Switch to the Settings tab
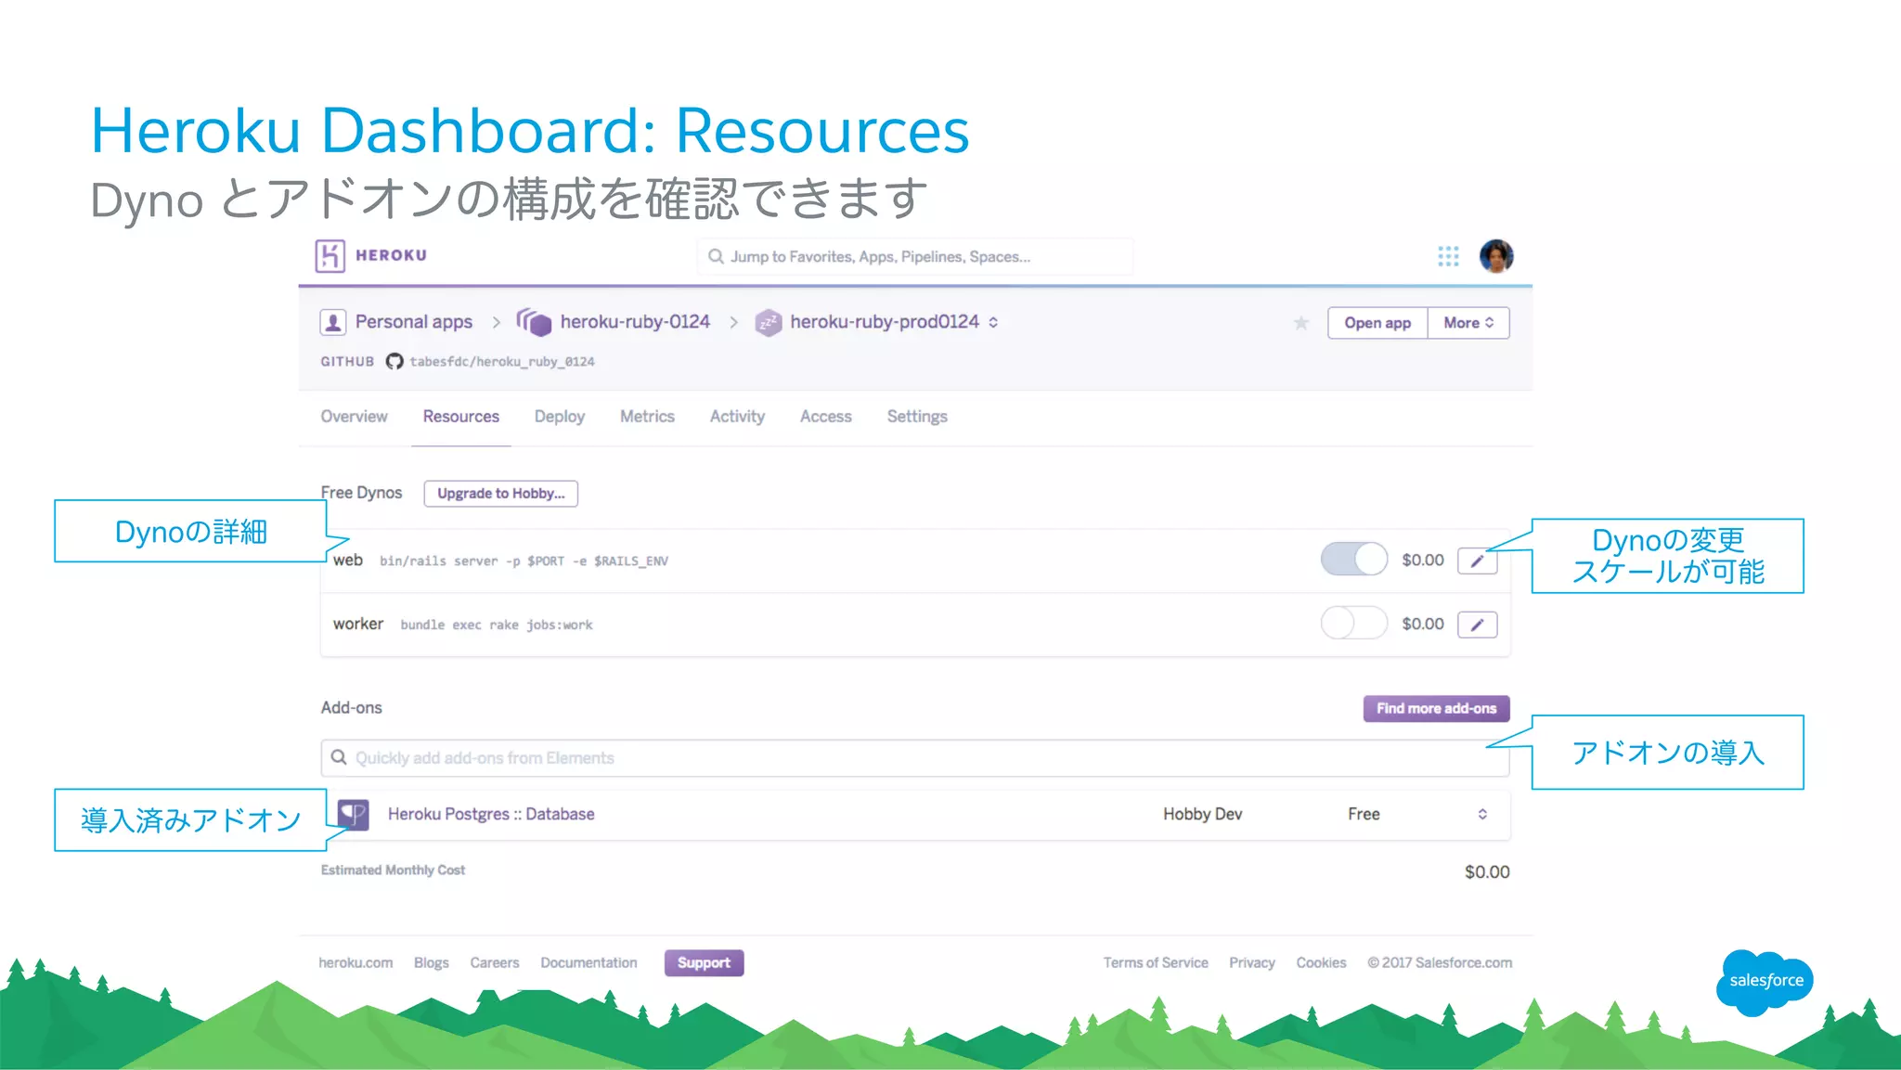Screen dimensions: 1901x1070 tap(917, 417)
